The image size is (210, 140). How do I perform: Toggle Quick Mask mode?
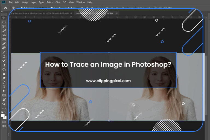(4, 122)
